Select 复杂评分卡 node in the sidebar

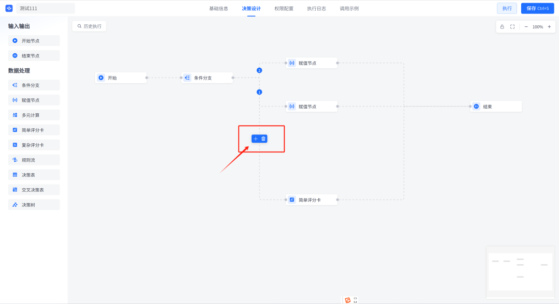pyautogui.click(x=34, y=145)
